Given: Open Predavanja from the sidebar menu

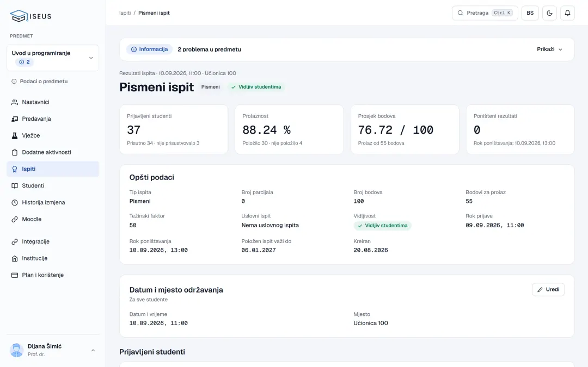Looking at the screenshot, I should click(53, 119).
